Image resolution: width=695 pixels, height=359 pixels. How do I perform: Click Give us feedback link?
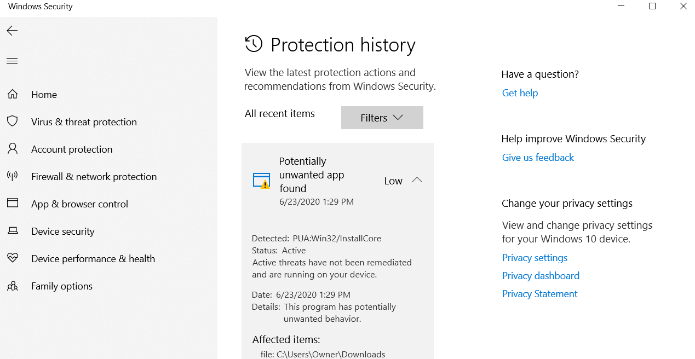(x=538, y=158)
